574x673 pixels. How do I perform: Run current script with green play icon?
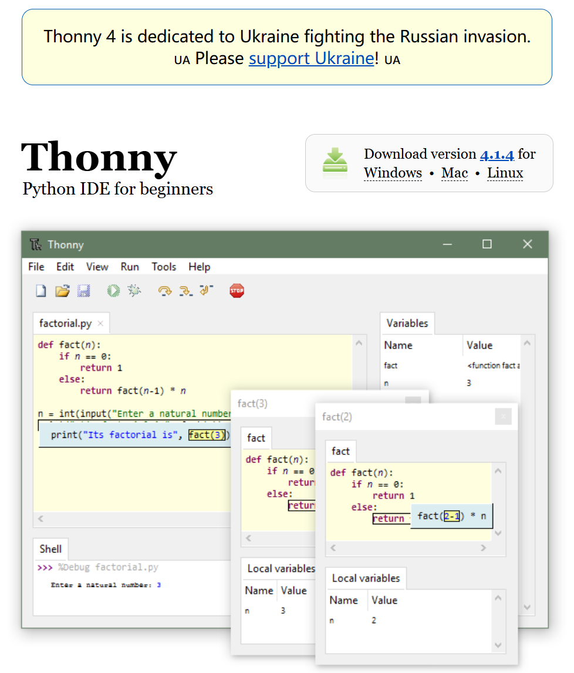[114, 291]
